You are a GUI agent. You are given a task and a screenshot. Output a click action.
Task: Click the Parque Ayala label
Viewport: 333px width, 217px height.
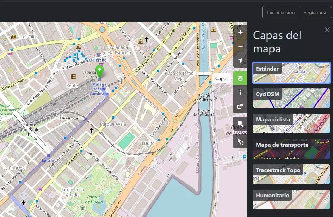coord(113,124)
